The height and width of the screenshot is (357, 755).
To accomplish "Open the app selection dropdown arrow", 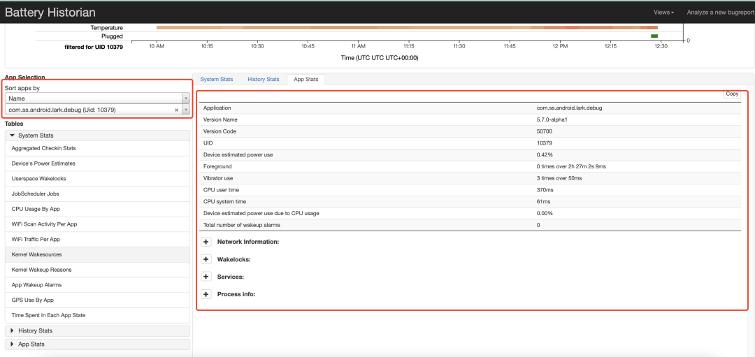I will (x=186, y=110).
